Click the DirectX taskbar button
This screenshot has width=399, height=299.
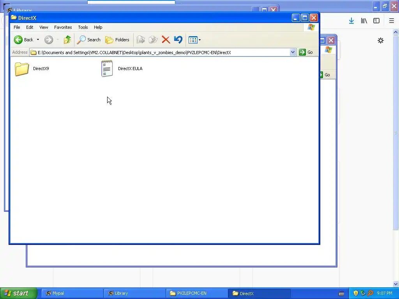click(259, 293)
